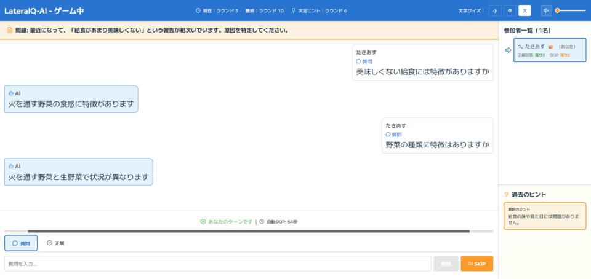
Task: Click the lightbulb icon beside next hint round
Action: (294, 10)
